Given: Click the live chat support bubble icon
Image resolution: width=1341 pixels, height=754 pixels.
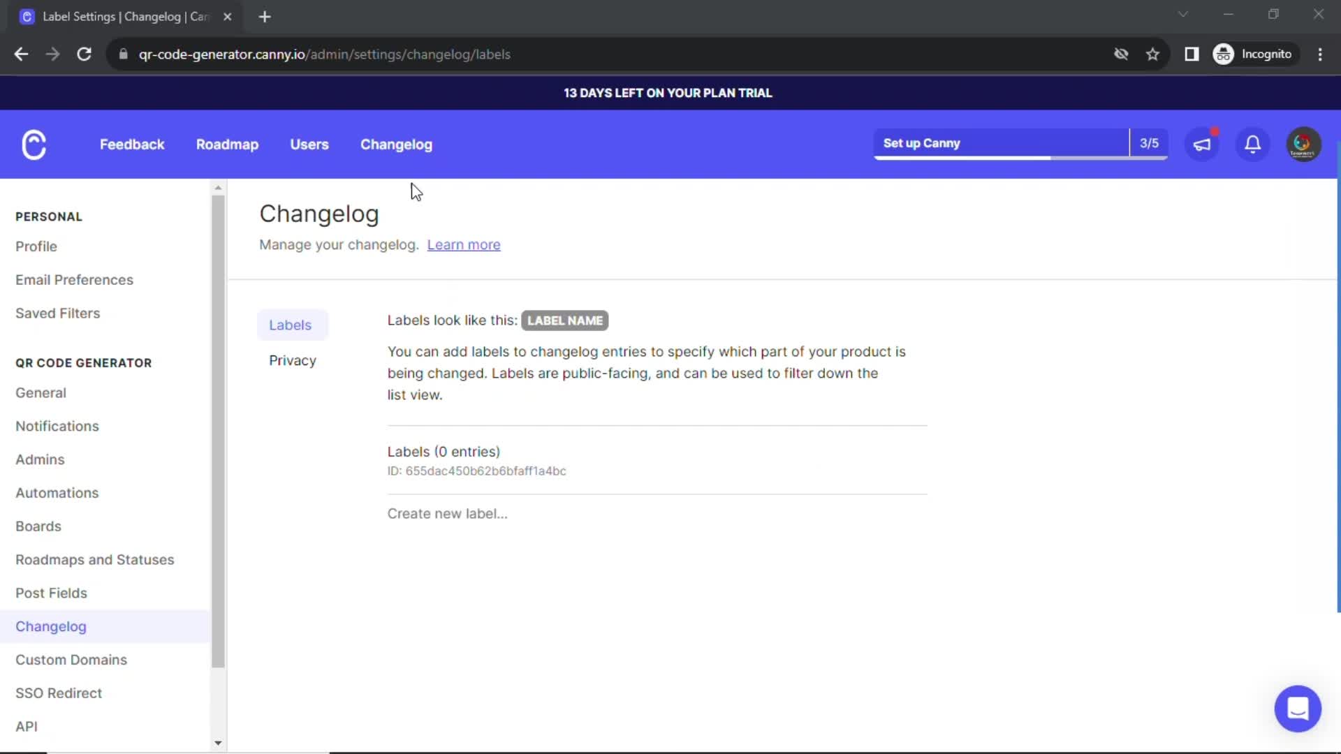Looking at the screenshot, I should [x=1298, y=708].
